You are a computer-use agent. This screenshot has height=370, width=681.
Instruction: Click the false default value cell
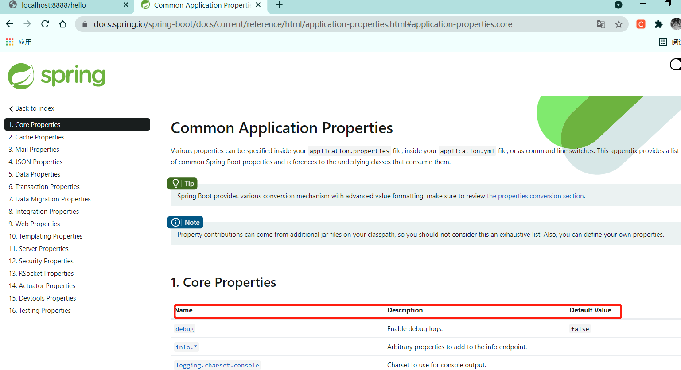(x=580, y=329)
